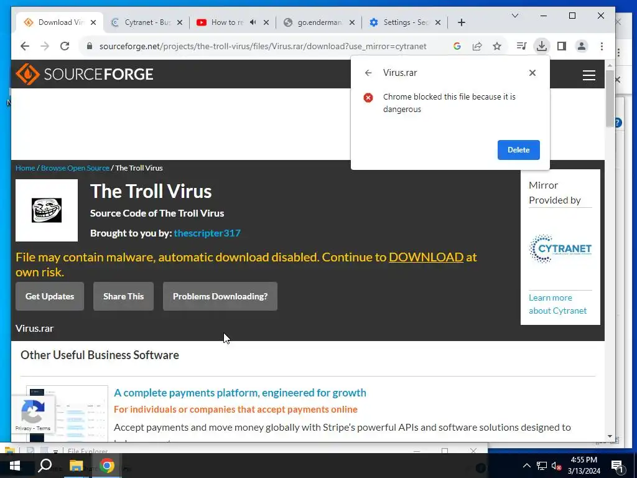Click the Share This button
The height and width of the screenshot is (478, 637).
point(124,296)
